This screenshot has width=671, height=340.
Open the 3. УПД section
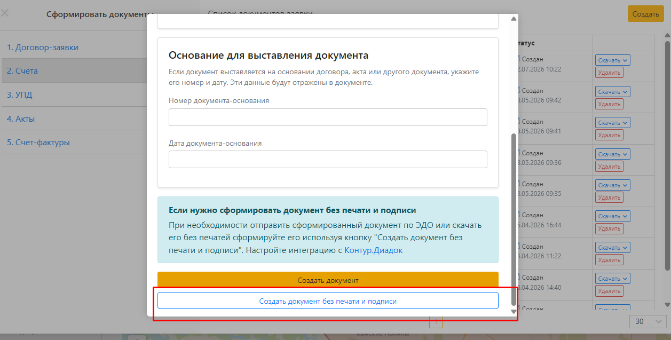[x=20, y=95]
